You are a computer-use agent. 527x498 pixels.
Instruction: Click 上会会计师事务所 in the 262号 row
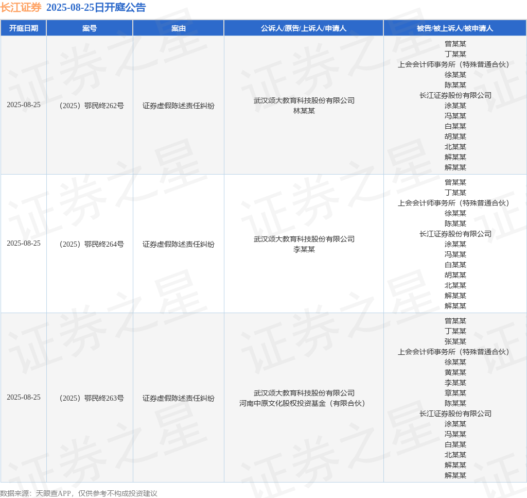pyautogui.click(x=454, y=64)
